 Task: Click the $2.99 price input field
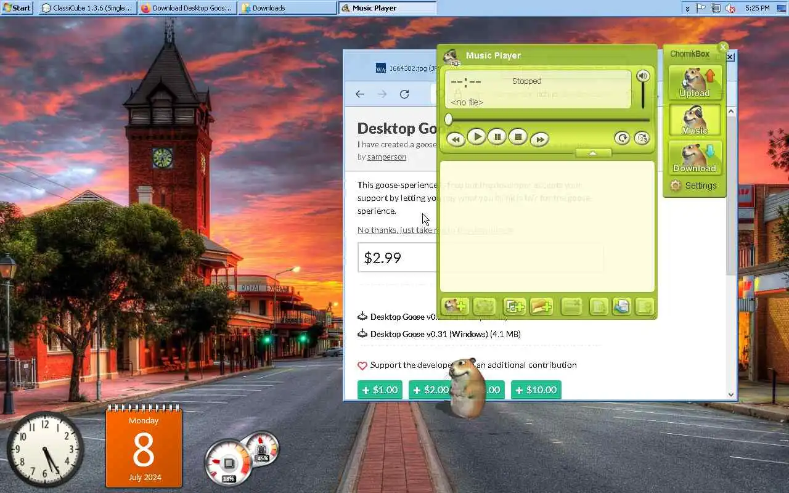(x=480, y=258)
